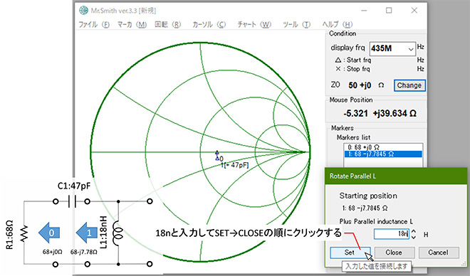
Task: Click the Mr.Smith app icon in title bar
Action: coord(83,11)
